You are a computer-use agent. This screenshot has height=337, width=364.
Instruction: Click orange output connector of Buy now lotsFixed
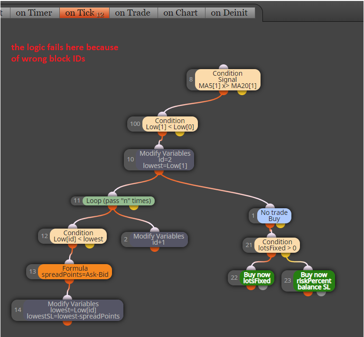tap(251, 287)
